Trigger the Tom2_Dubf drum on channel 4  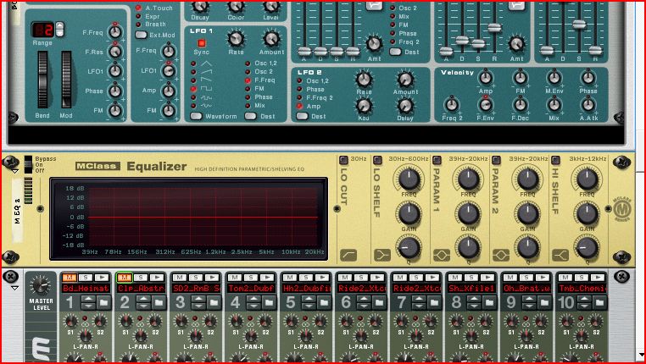tap(267, 278)
